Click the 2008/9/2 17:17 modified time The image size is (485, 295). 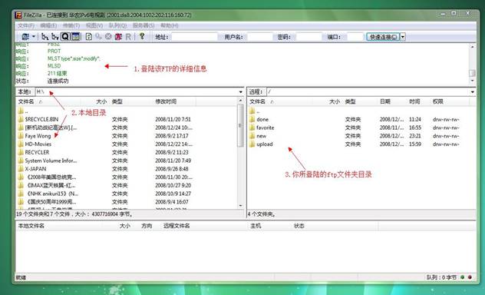click(x=172, y=135)
